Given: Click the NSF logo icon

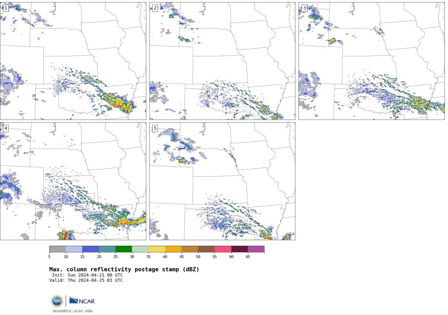Looking at the screenshot, I should tap(57, 301).
